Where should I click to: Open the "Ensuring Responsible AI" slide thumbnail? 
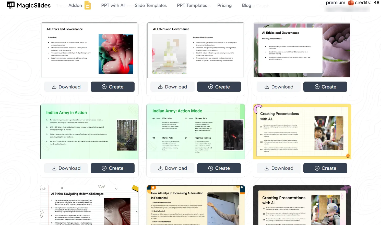302,50
